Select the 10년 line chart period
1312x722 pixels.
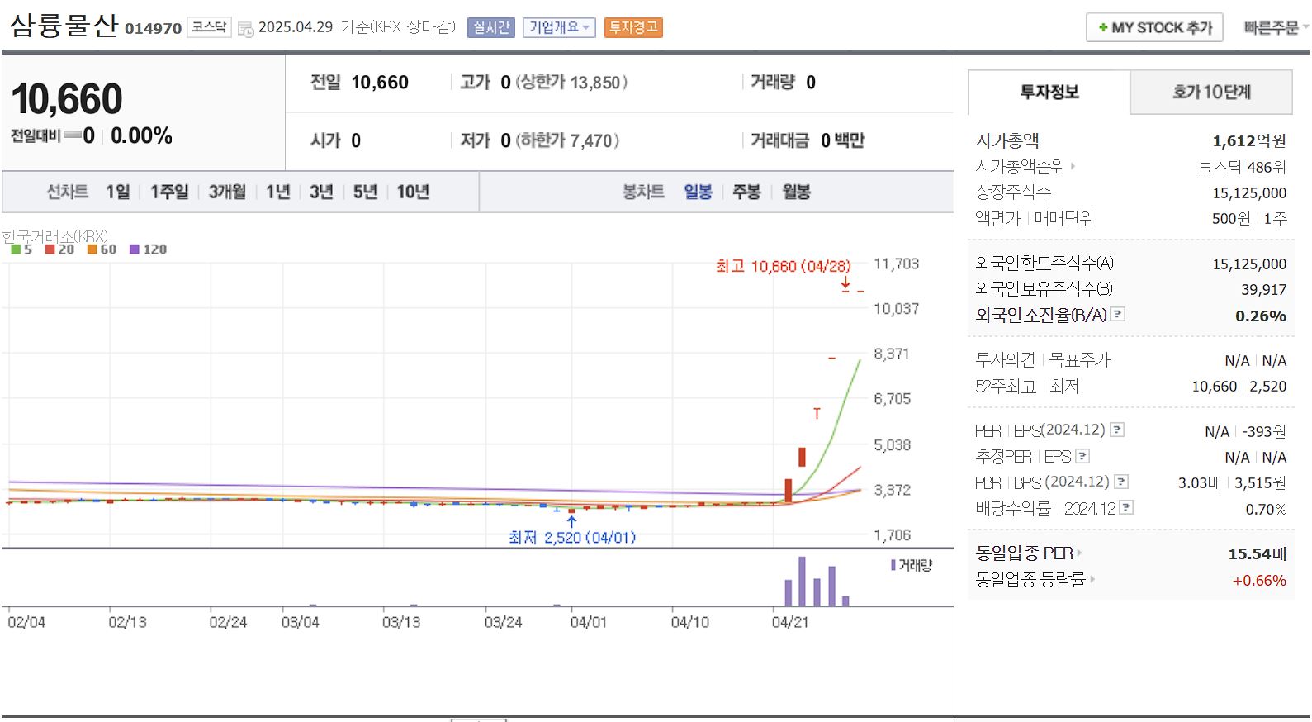(x=413, y=192)
